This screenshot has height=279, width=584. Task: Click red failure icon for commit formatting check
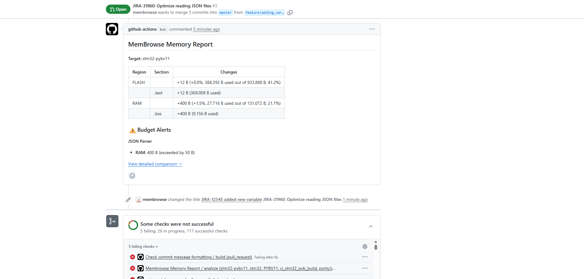click(x=133, y=257)
